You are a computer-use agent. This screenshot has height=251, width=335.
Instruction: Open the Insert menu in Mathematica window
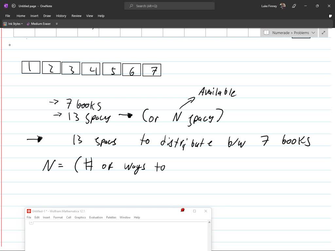click(x=46, y=217)
